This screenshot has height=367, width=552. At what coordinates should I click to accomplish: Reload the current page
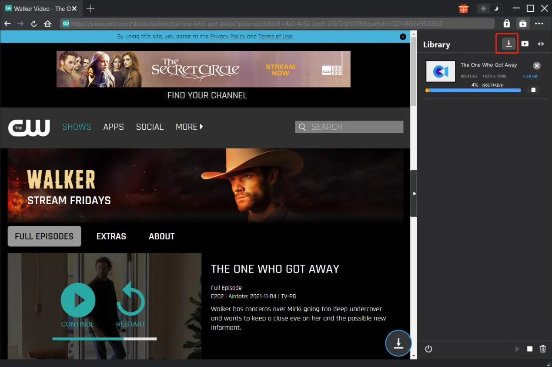(x=34, y=24)
